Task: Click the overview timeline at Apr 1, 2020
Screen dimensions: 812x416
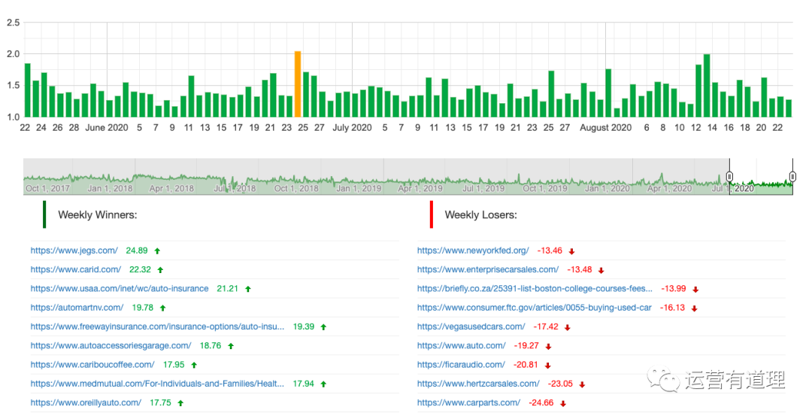Action: coord(670,189)
